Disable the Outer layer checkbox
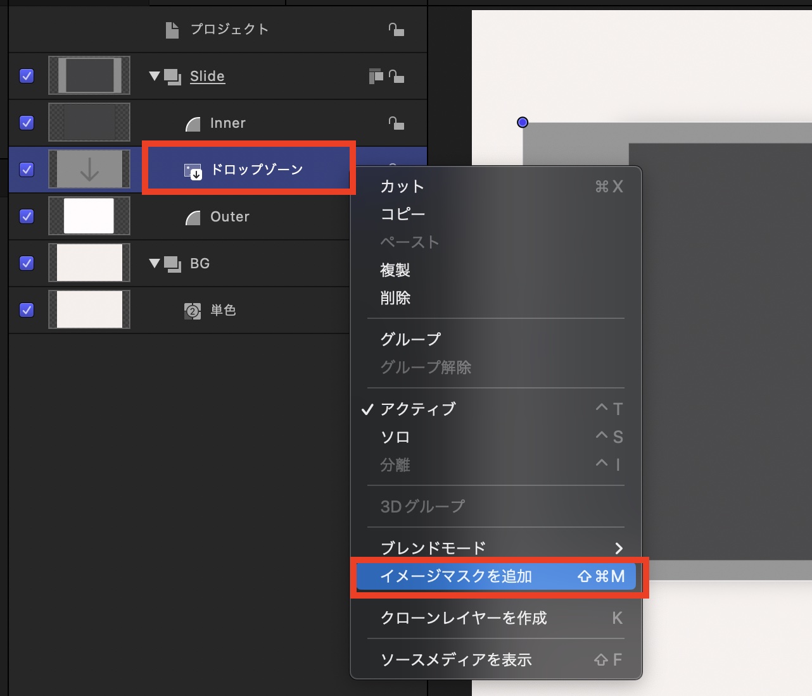The width and height of the screenshot is (812, 696). click(27, 216)
